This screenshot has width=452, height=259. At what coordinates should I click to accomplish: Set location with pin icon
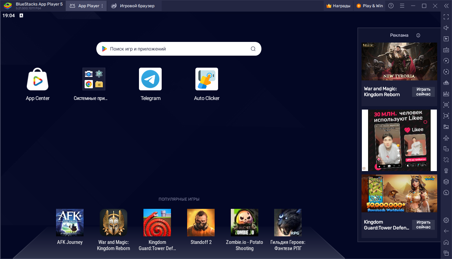coord(446,171)
